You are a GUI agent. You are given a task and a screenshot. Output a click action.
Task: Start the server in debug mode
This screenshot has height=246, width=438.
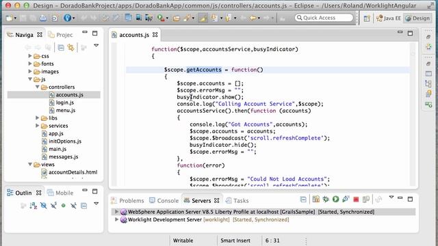click(x=326, y=199)
